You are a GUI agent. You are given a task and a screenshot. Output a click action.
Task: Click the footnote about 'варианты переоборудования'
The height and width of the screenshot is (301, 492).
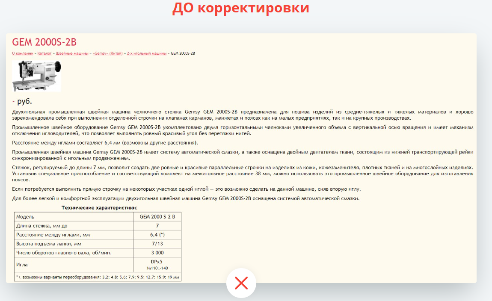click(x=98, y=277)
